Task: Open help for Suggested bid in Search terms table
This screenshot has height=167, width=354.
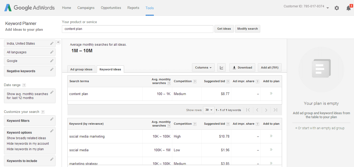Action: (x=228, y=81)
